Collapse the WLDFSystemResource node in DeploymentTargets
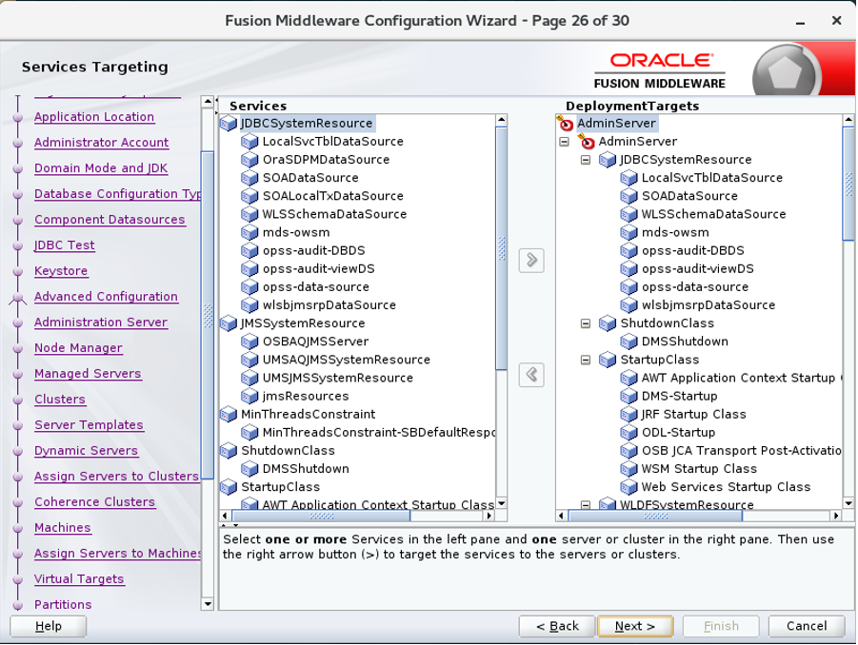The image size is (858, 645). pos(586,505)
